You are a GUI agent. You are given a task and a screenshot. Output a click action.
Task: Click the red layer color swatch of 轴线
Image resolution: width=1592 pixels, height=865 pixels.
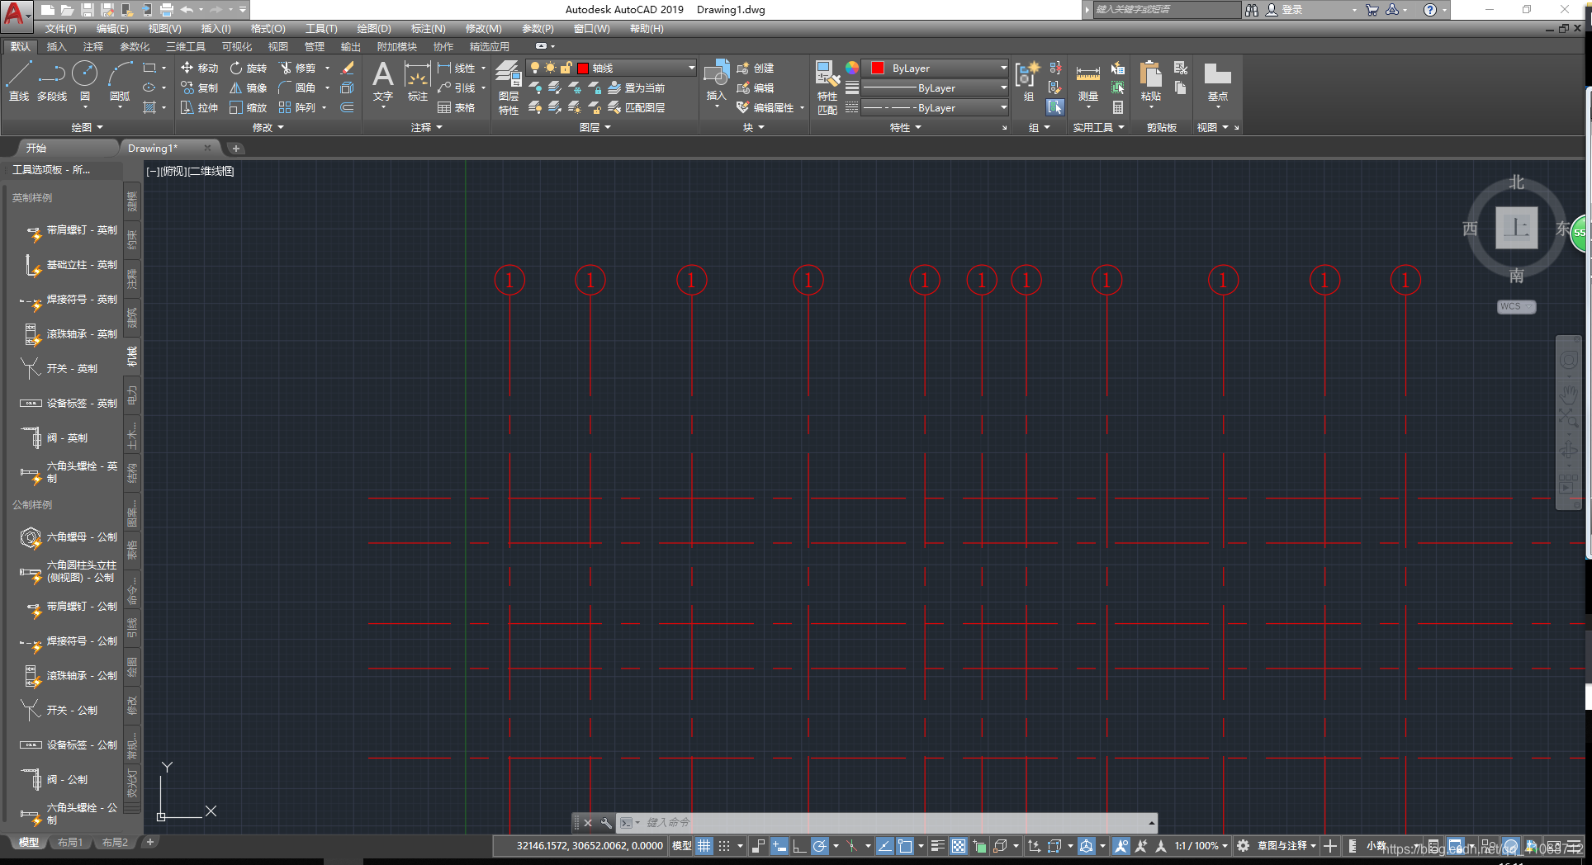pos(583,68)
